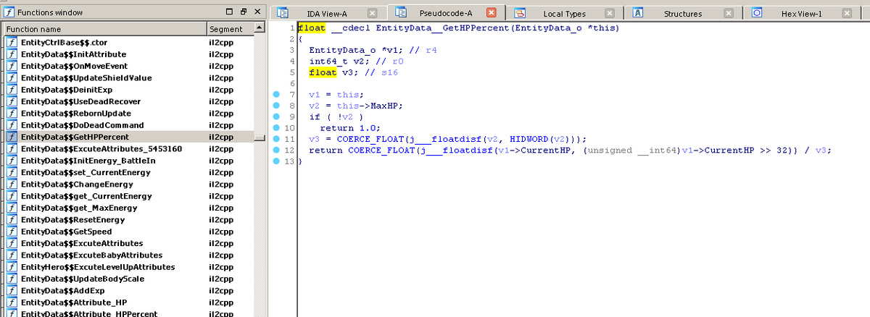
Task: Open the Hex View-1 tab
Action: [801, 14]
